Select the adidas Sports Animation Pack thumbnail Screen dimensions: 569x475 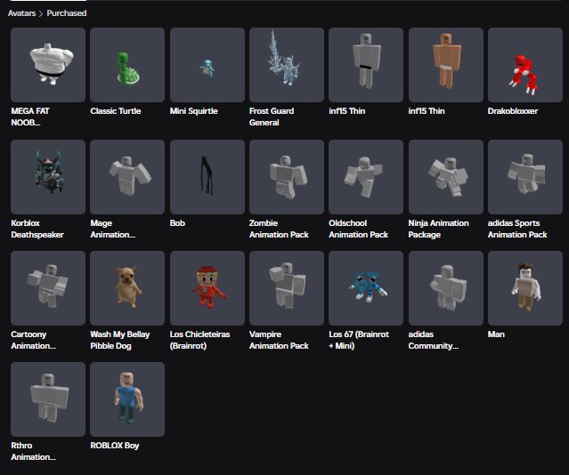coord(525,177)
